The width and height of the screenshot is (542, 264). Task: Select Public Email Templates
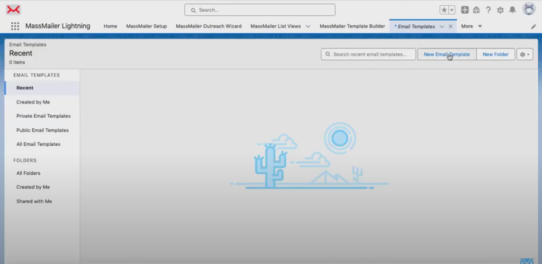pos(42,130)
